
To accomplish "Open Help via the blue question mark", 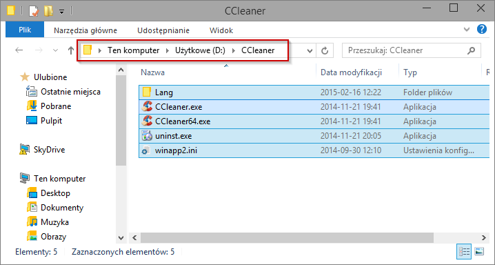I will [481, 30].
